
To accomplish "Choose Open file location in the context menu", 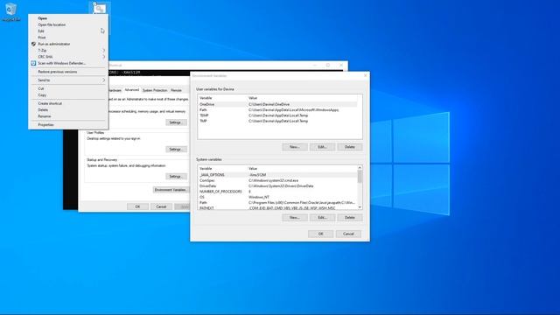I will (68, 24).
